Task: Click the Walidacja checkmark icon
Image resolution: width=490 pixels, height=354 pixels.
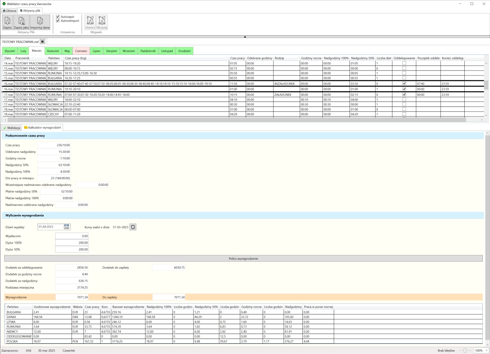Action: point(5,127)
